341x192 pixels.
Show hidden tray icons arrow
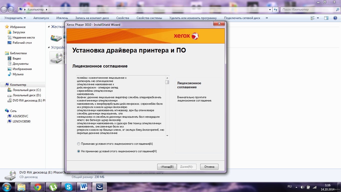point(297,187)
